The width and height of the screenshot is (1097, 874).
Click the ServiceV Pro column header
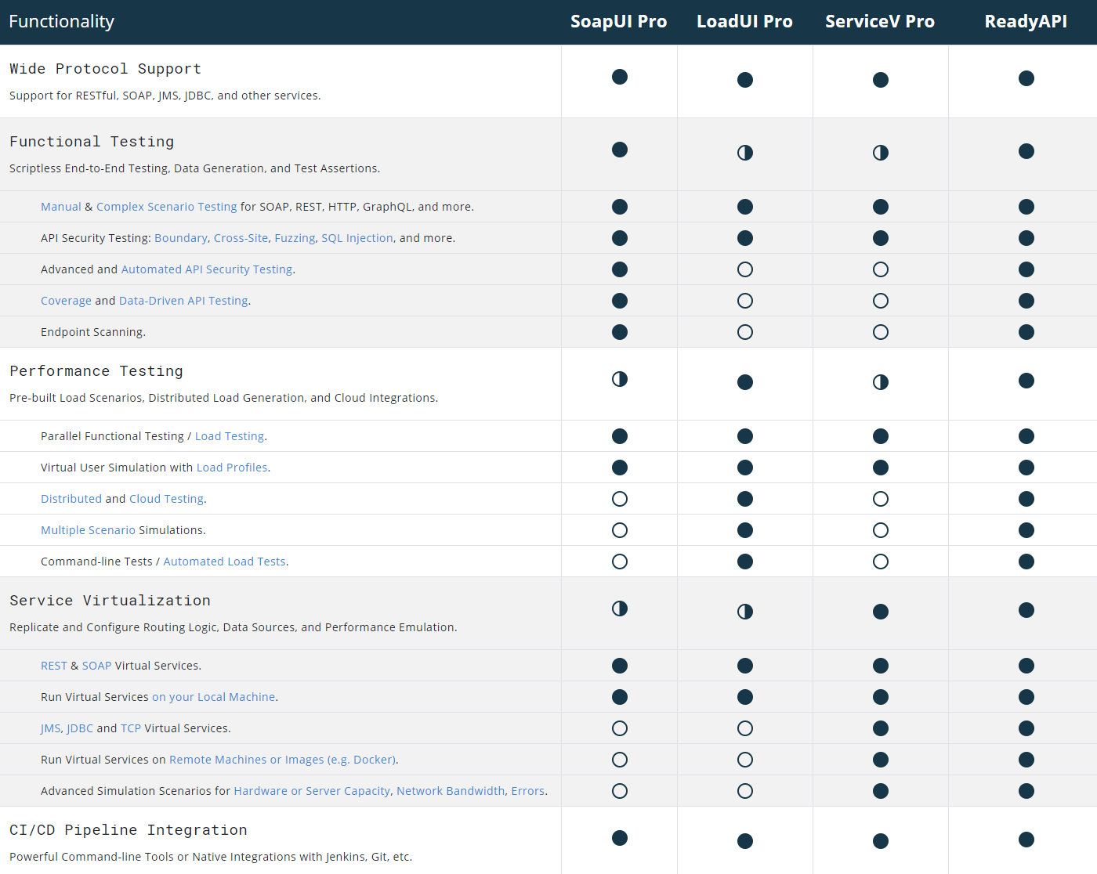tap(880, 22)
